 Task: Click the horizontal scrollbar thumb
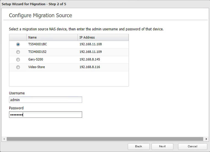click(x=105, y=139)
